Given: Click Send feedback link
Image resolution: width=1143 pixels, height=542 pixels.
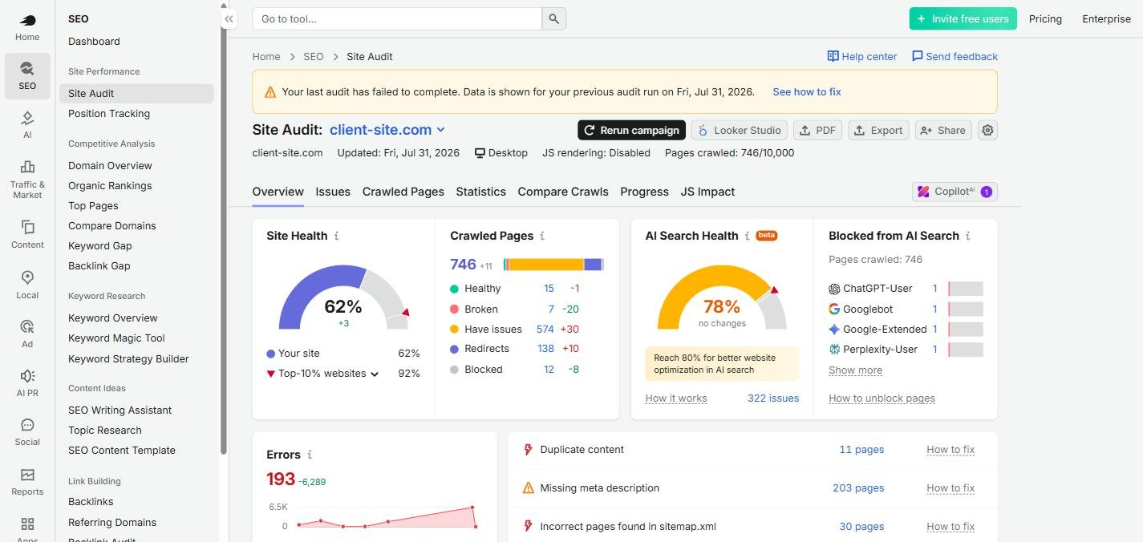Looking at the screenshot, I should click(x=955, y=56).
